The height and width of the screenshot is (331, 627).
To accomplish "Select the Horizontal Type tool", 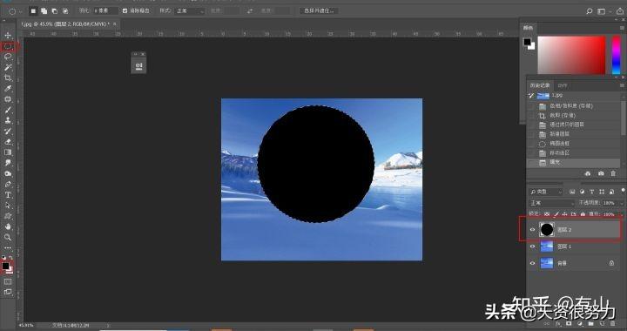I will click(x=8, y=195).
